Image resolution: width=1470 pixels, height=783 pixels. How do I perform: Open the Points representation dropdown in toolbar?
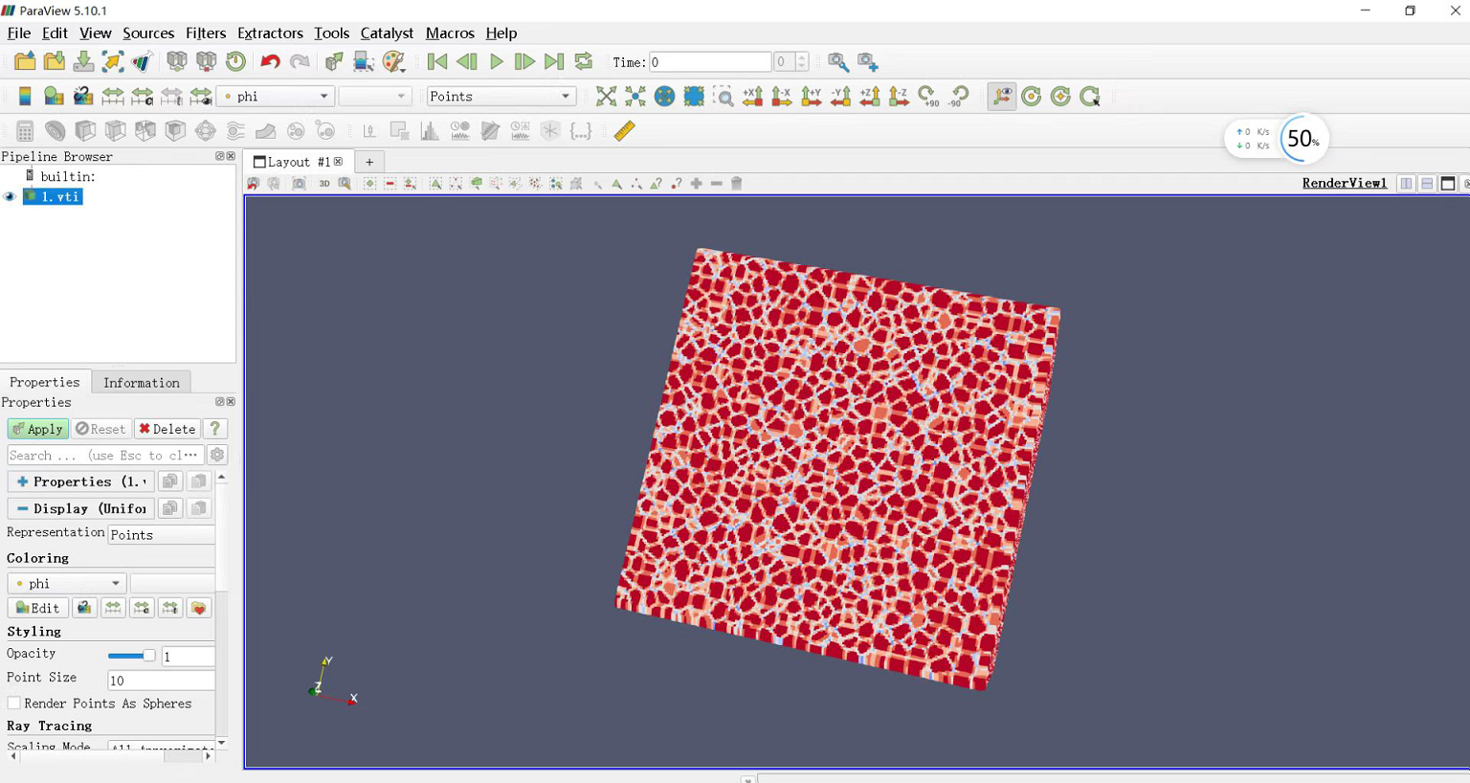(x=500, y=97)
